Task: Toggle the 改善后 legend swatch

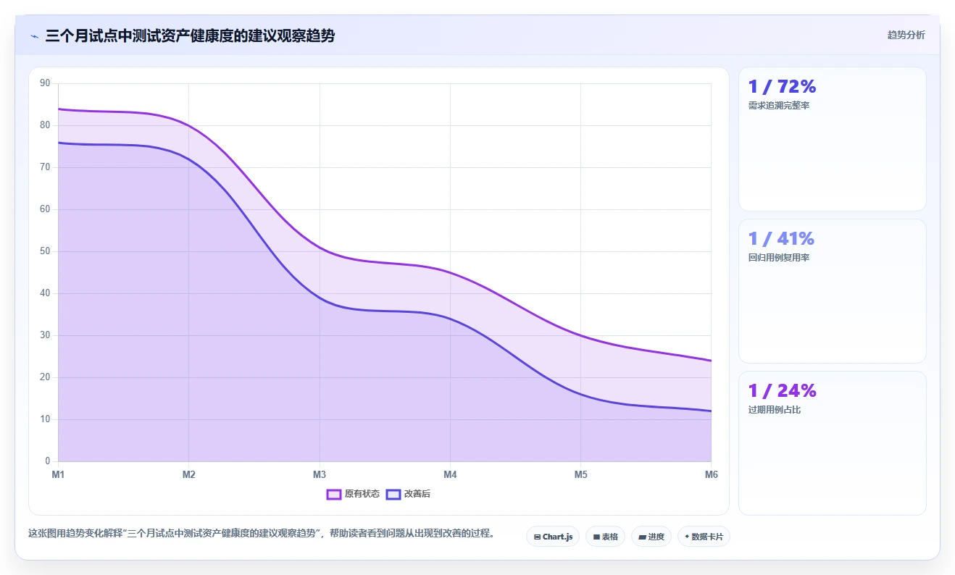Action: (x=393, y=494)
